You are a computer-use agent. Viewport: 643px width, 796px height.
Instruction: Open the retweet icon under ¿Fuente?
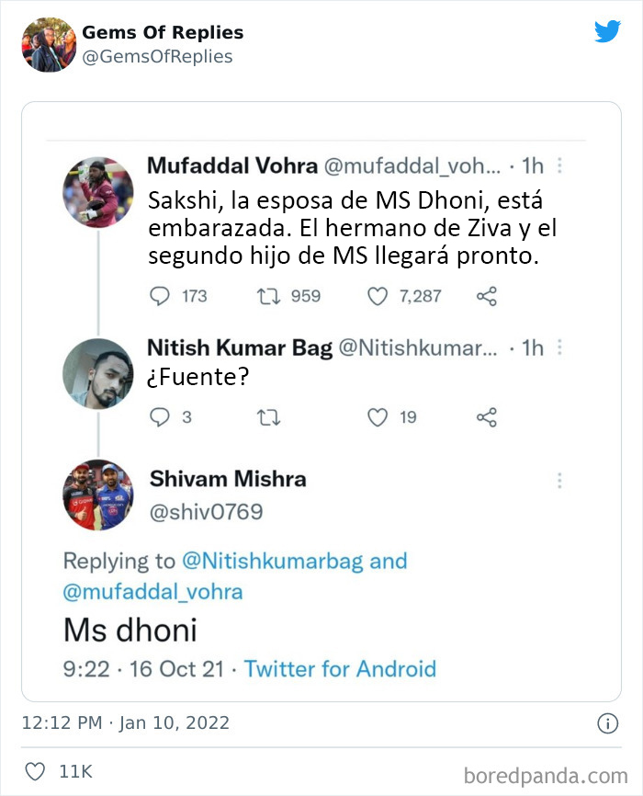tap(267, 416)
